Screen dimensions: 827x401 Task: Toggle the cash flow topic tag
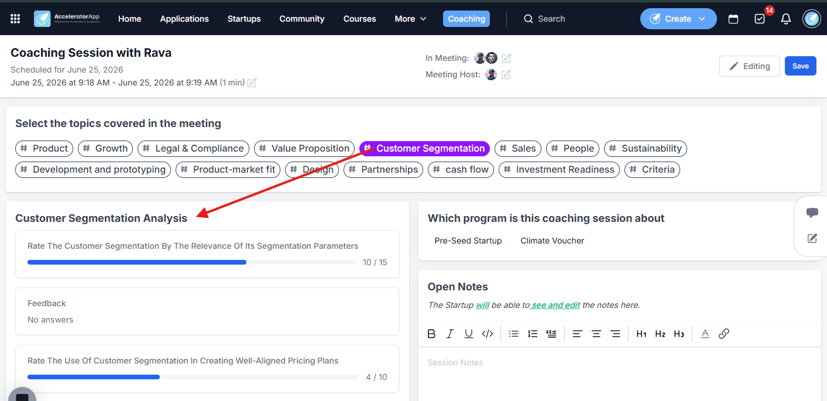click(x=461, y=170)
